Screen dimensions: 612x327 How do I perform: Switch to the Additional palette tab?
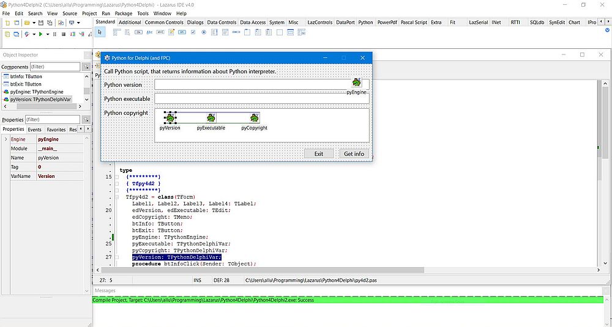point(130,22)
